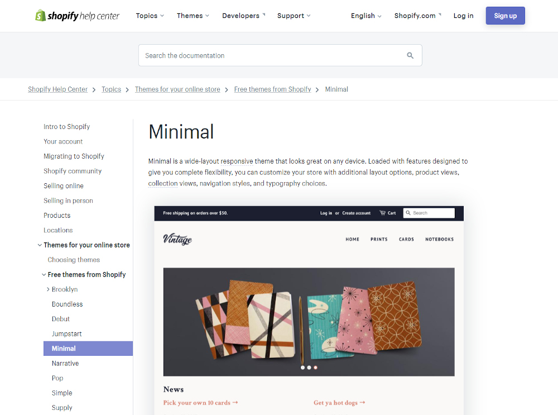Click Log in inside theme preview
The width and height of the screenshot is (558, 415).
pyautogui.click(x=326, y=213)
